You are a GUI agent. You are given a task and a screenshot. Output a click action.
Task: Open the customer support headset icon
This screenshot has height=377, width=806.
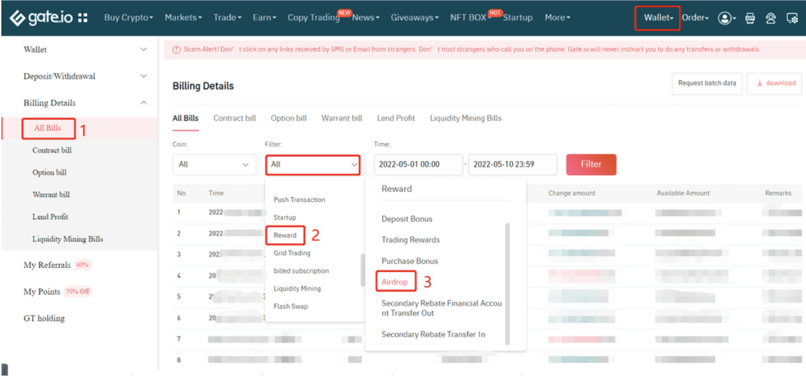pyautogui.click(x=771, y=18)
